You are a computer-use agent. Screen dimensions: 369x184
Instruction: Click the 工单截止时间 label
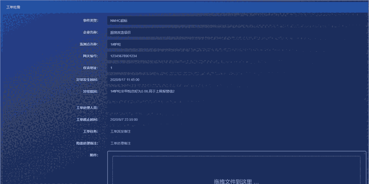coord(87,120)
